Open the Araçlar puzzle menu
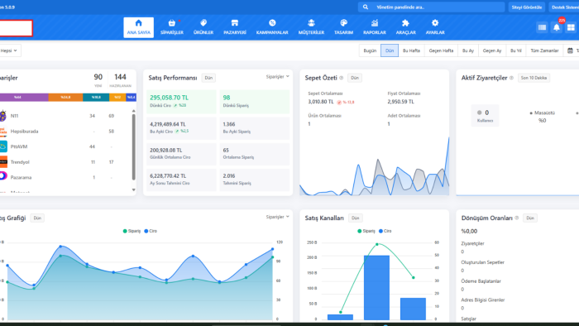The width and height of the screenshot is (579, 326). [406, 27]
